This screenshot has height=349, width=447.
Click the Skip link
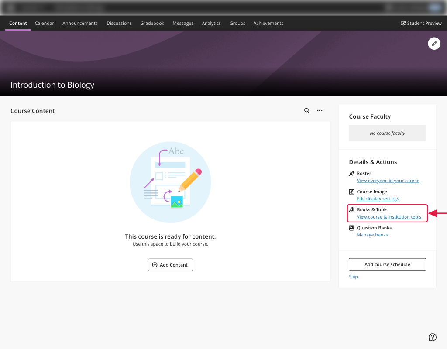coord(353,277)
